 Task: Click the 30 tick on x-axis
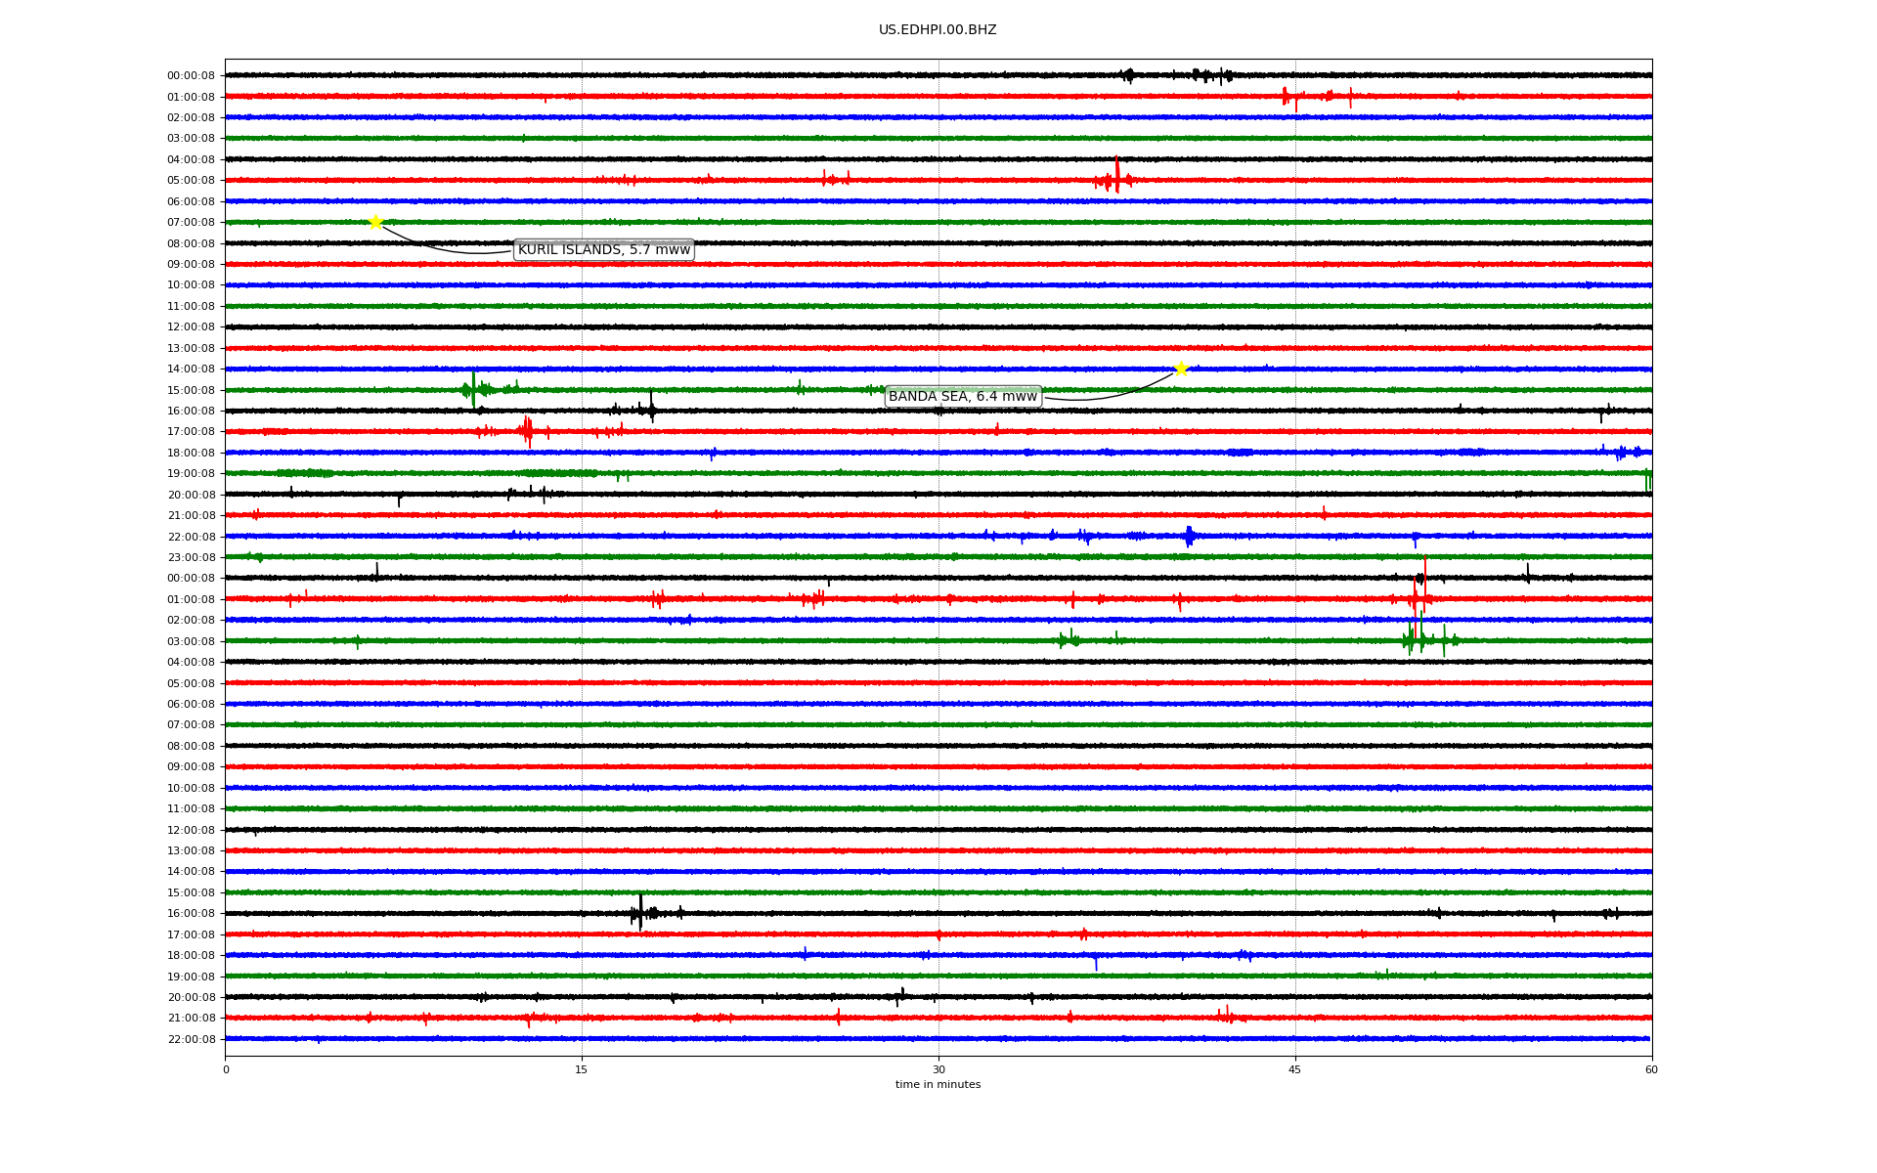point(938,1069)
